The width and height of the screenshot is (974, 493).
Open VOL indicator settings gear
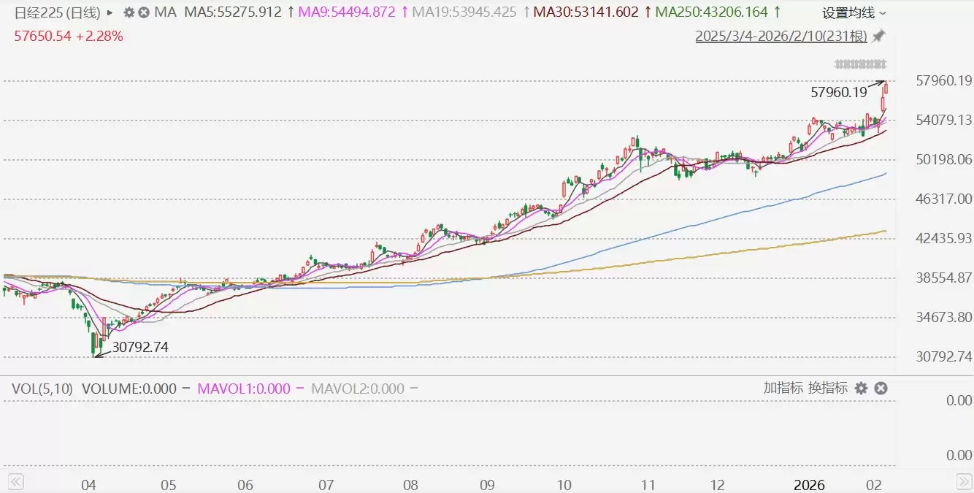click(862, 389)
